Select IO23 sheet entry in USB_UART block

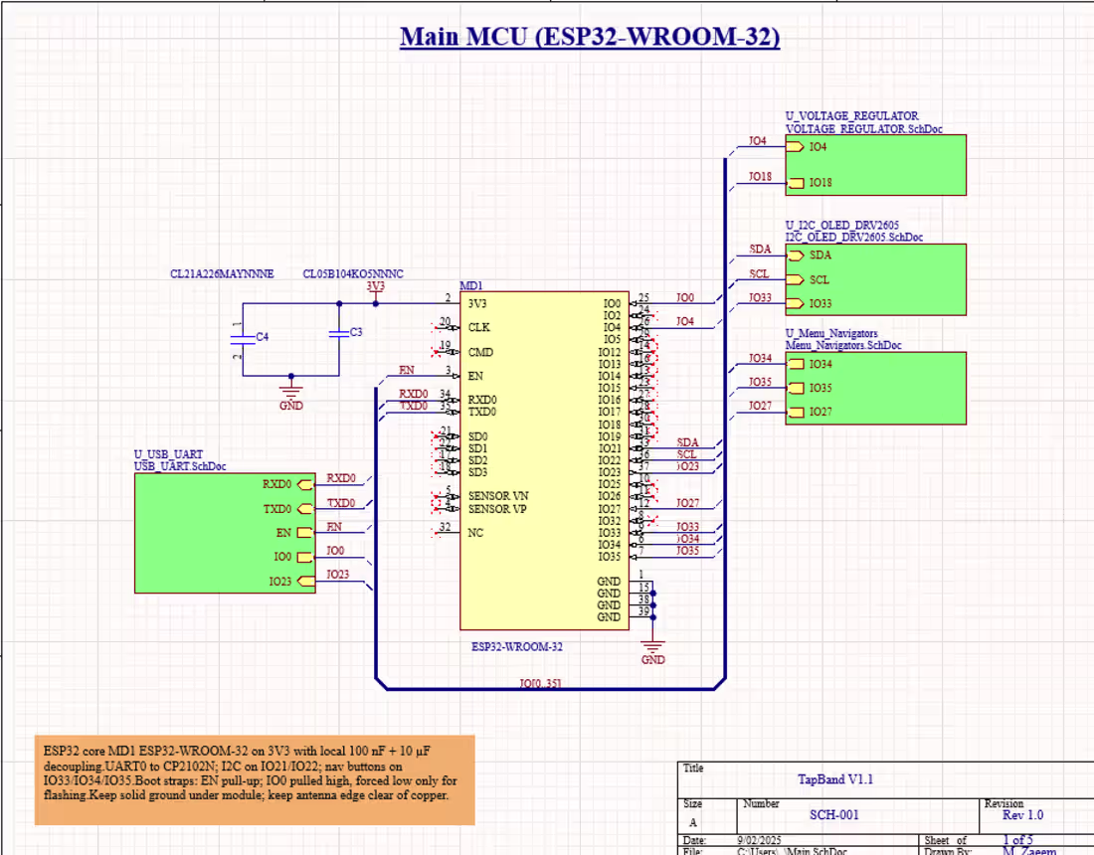click(291, 582)
